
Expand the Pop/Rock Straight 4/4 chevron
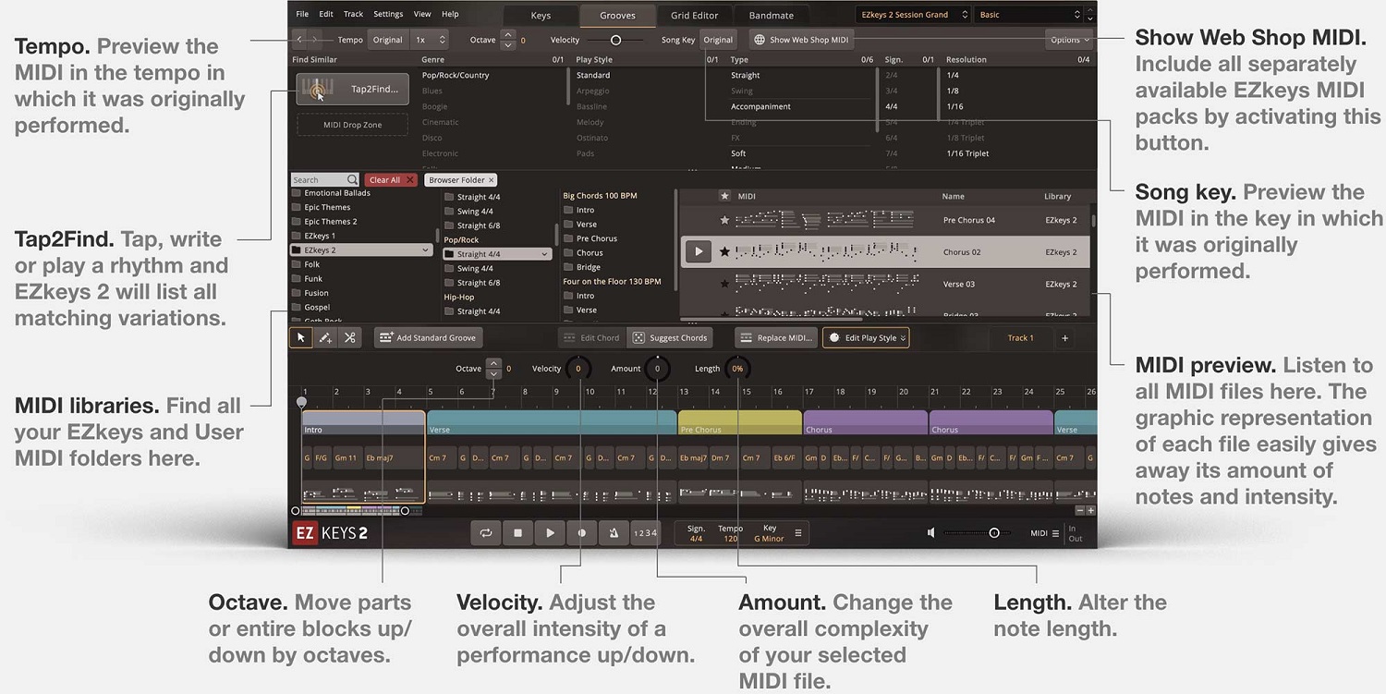coord(544,254)
